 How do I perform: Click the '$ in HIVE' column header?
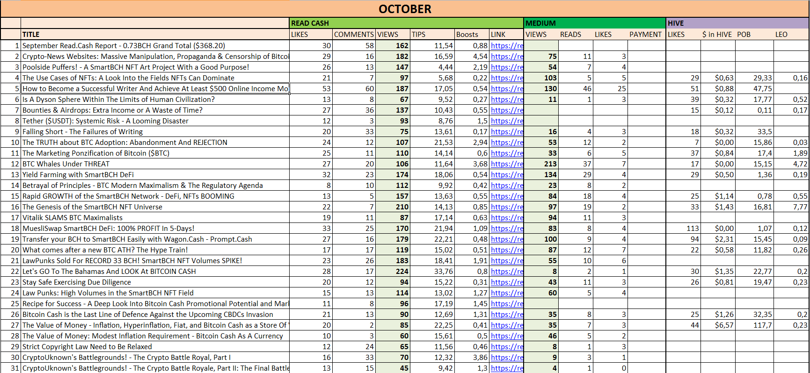click(x=718, y=34)
